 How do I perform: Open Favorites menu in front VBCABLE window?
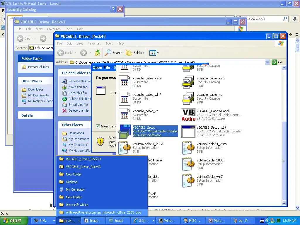94,43
